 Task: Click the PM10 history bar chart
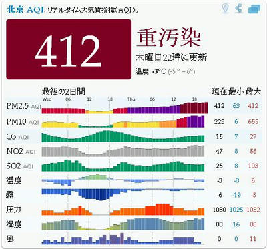(x=123, y=121)
